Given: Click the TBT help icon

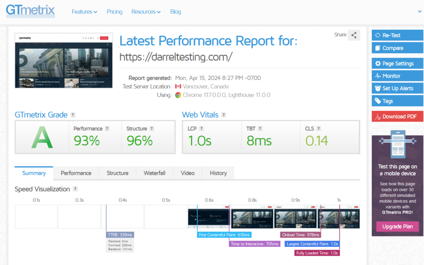Looking at the screenshot, I should (x=260, y=129).
